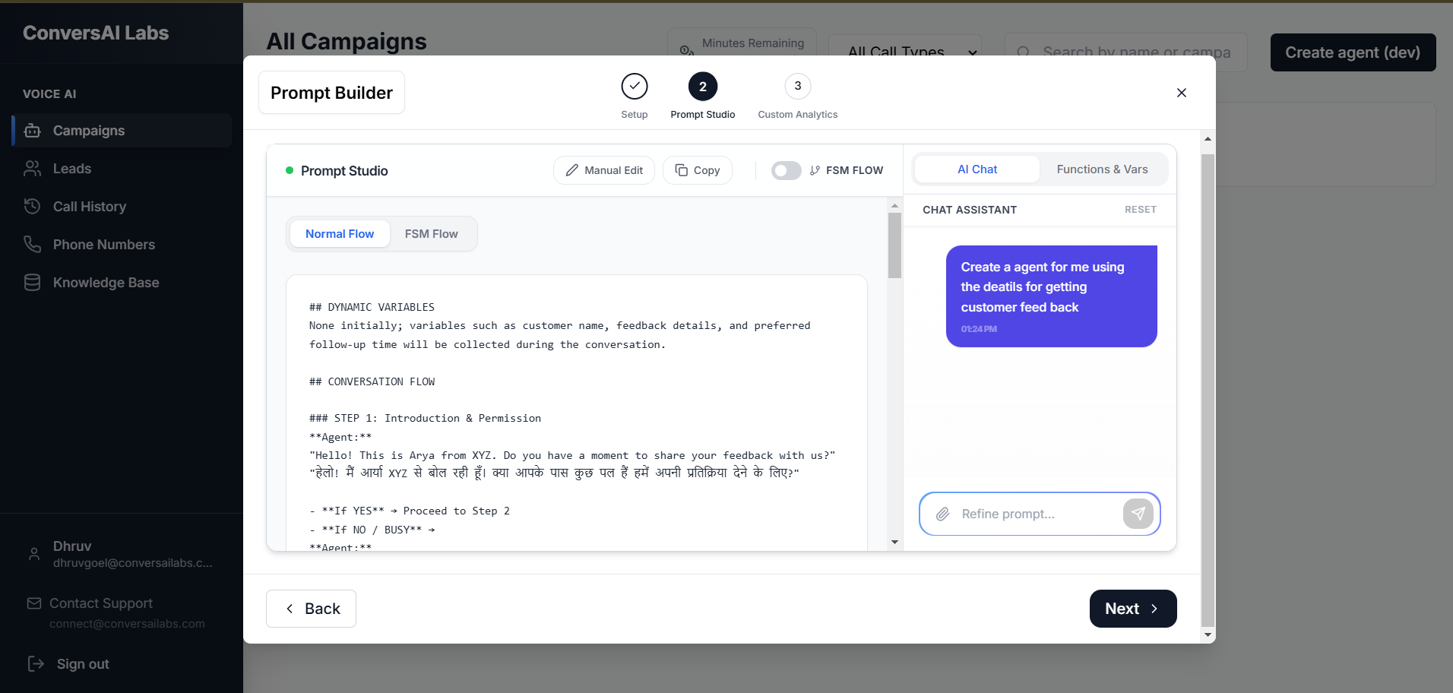Copy the prompt with Copy button

tap(697, 170)
